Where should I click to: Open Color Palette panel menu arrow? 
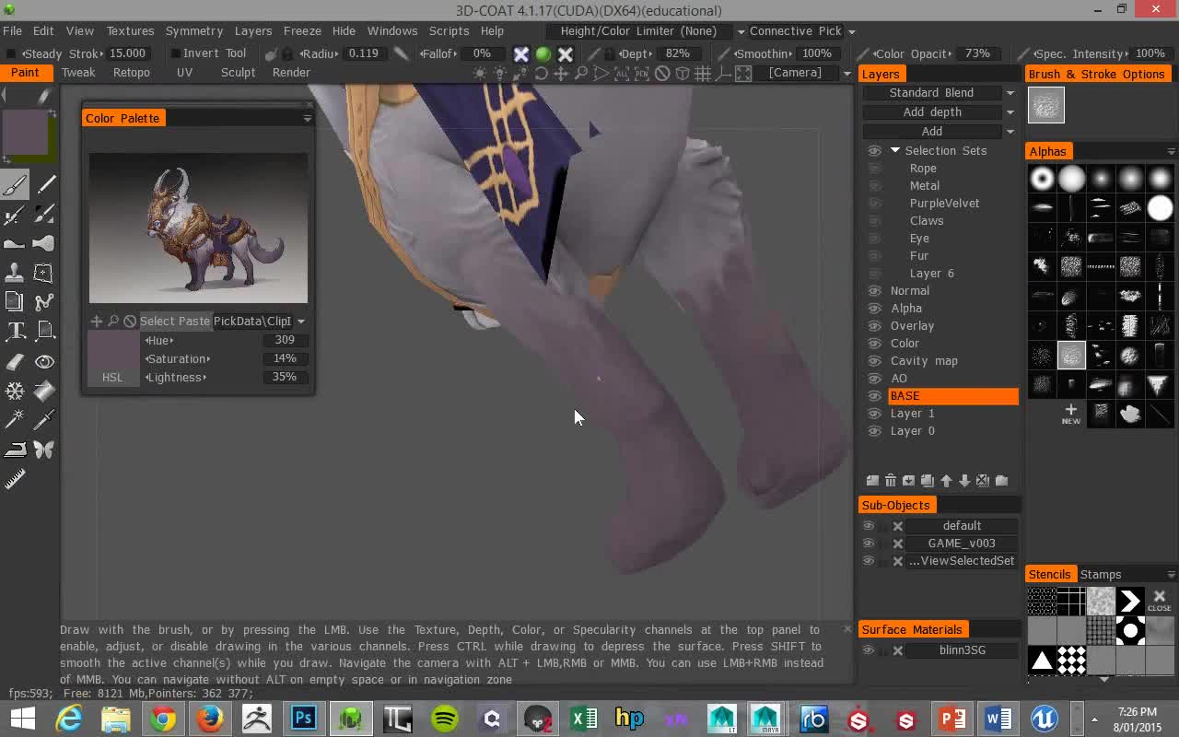point(307,118)
